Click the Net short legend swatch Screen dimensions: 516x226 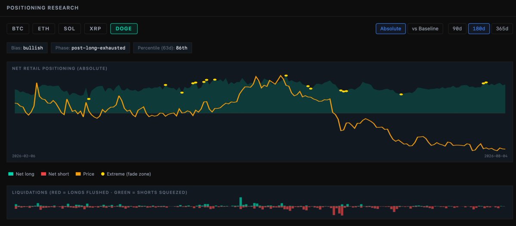[43, 174]
